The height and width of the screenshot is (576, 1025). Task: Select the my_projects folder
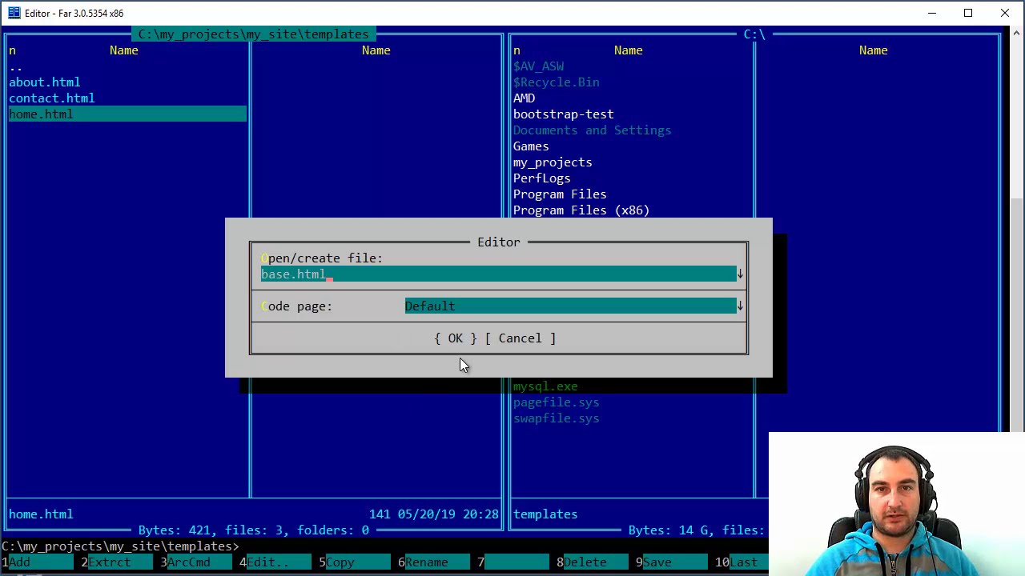pyautogui.click(x=553, y=162)
